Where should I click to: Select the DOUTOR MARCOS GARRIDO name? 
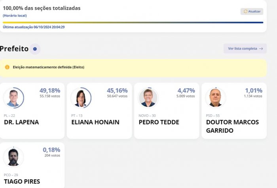tap(232, 126)
